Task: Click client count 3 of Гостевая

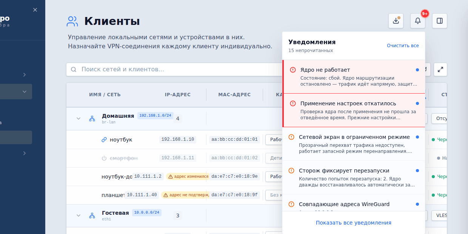Action: click(178, 216)
